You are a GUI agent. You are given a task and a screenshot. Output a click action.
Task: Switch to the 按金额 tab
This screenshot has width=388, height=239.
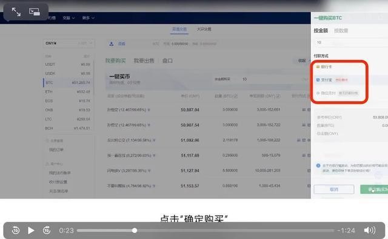321,31
